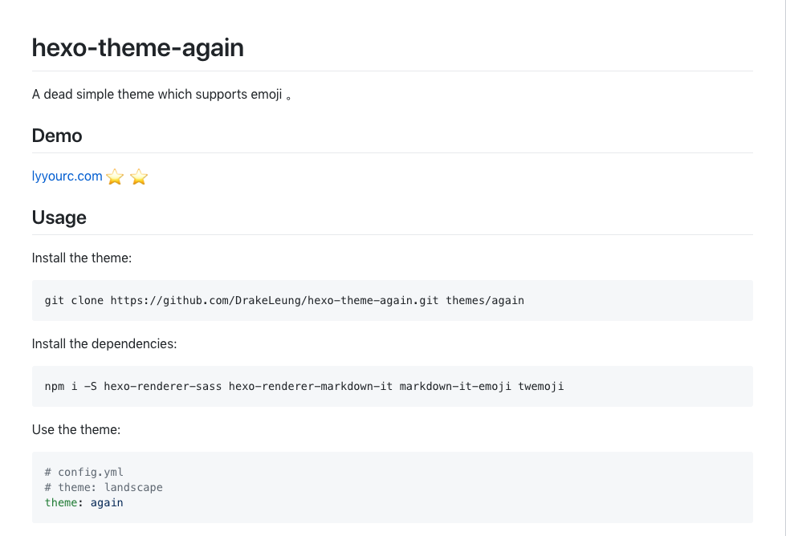Image resolution: width=786 pixels, height=536 pixels.
Task: Click the 'theme: again' config line
Action: 84,502
